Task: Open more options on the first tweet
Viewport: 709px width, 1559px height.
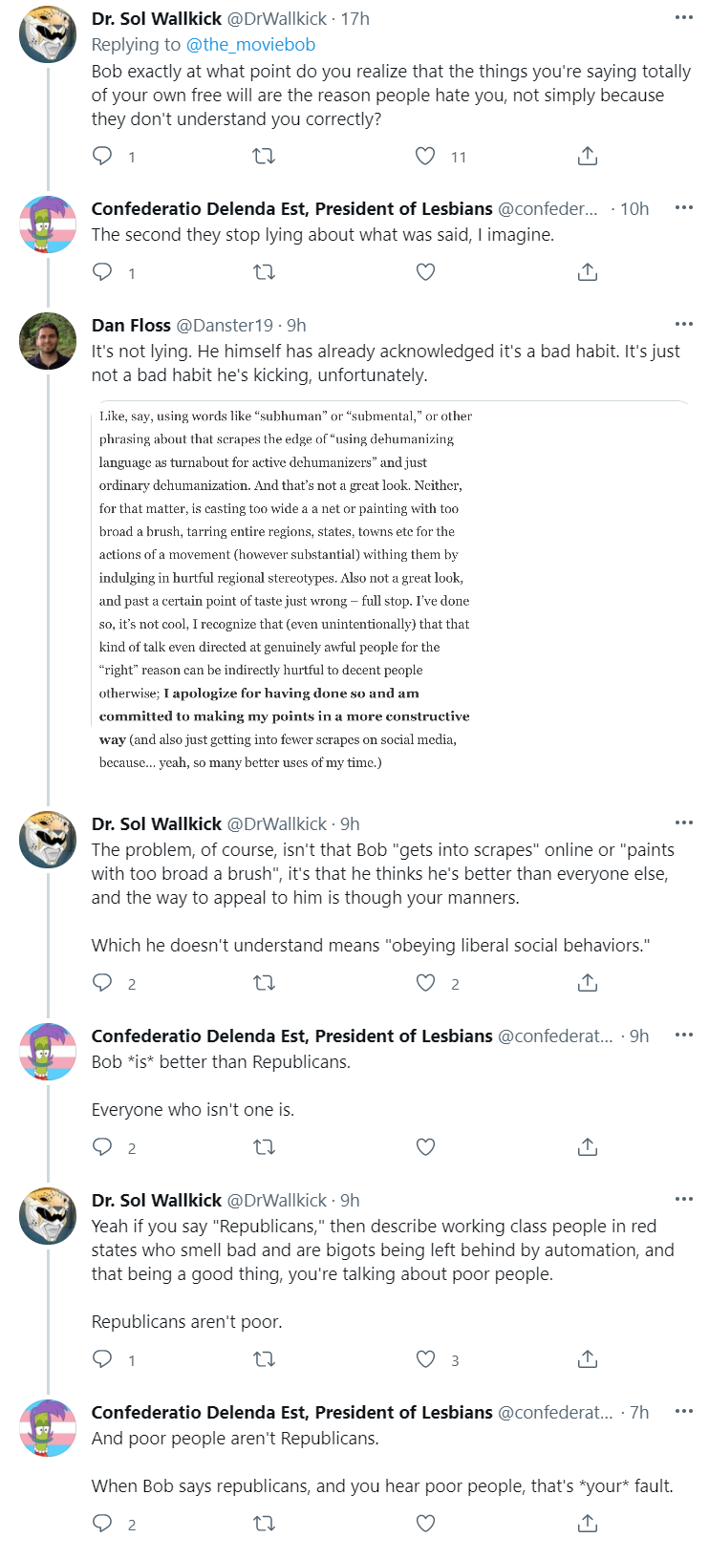Action: (683, 17)
